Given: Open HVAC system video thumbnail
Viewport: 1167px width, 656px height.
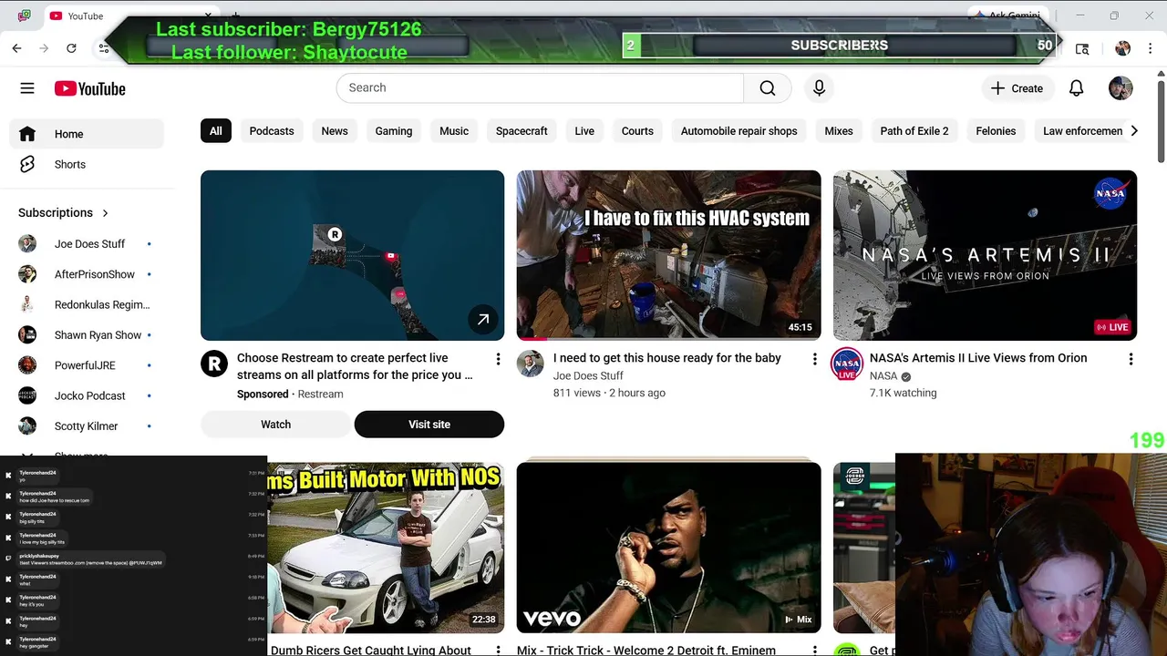Looking at the screenshot, I should click(x=668, y=255).
